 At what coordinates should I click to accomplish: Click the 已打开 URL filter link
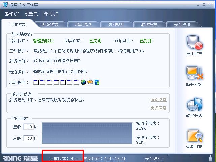click(x=146, y=41)
